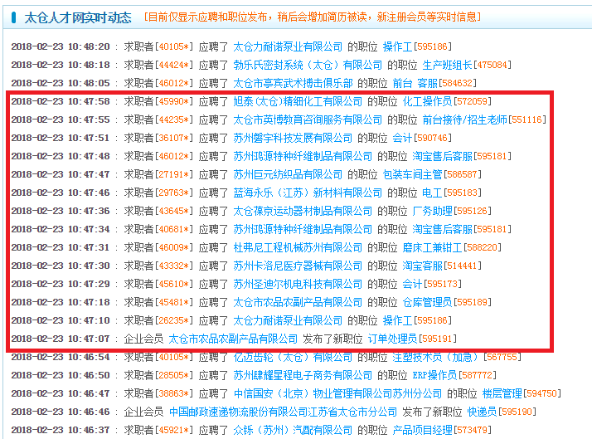Open 淘宝售后客服 job in the 10:47:34 row

[x=442, y=229]
